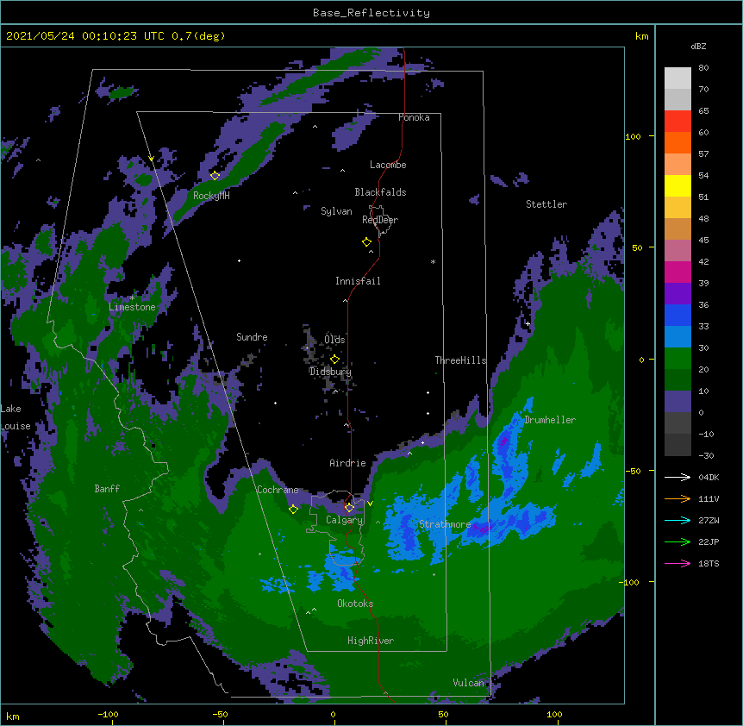
Task: Click the Airdrie city label
Action: [x=348, y=463]
